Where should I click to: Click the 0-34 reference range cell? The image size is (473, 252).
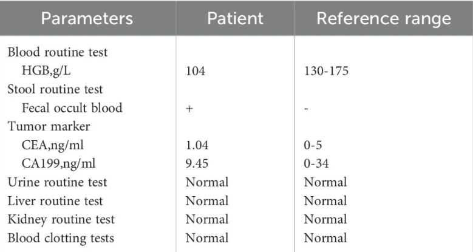coord(316,163)
